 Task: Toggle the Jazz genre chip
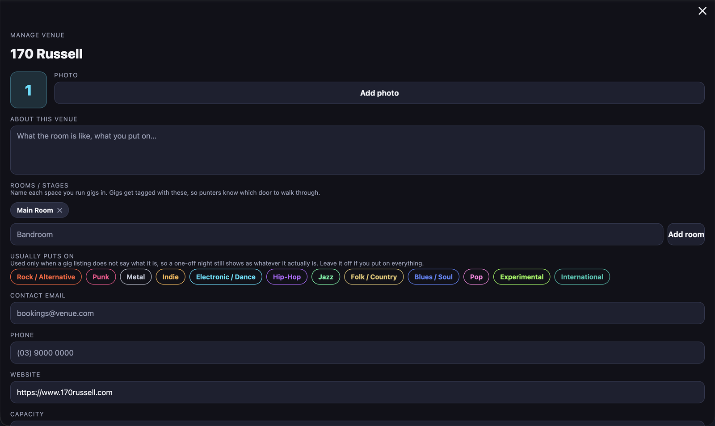coord(326,277)
